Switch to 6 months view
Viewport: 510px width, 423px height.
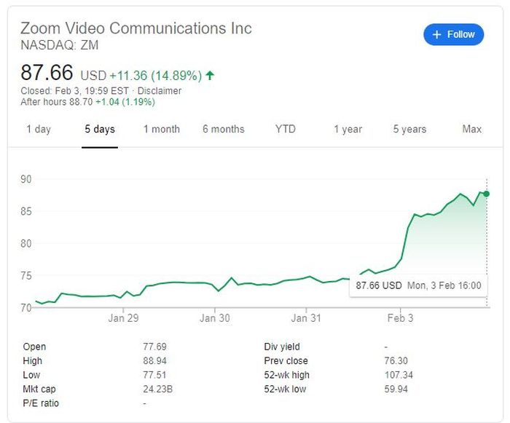pos(223,129)
